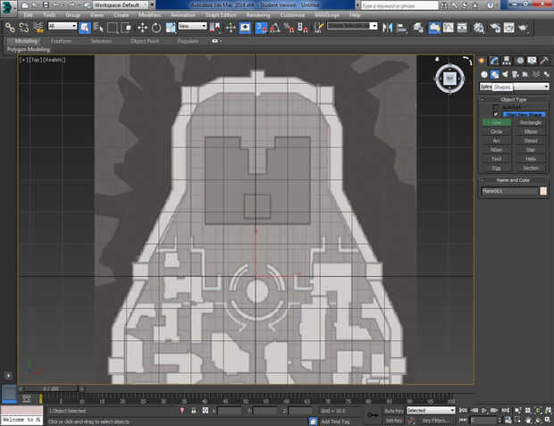The width and height of the screenshot is (554, 426).
Task: Click the Helix shape button
Action: (531, 159)
